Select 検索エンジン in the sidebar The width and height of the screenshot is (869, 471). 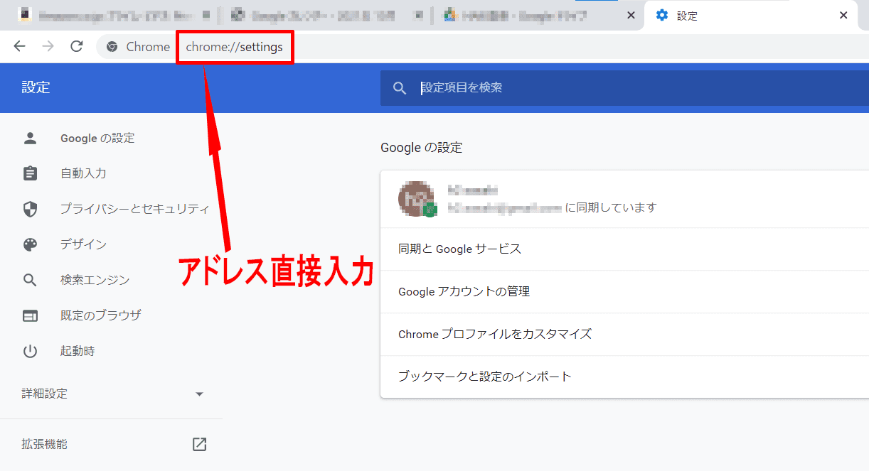95,280
